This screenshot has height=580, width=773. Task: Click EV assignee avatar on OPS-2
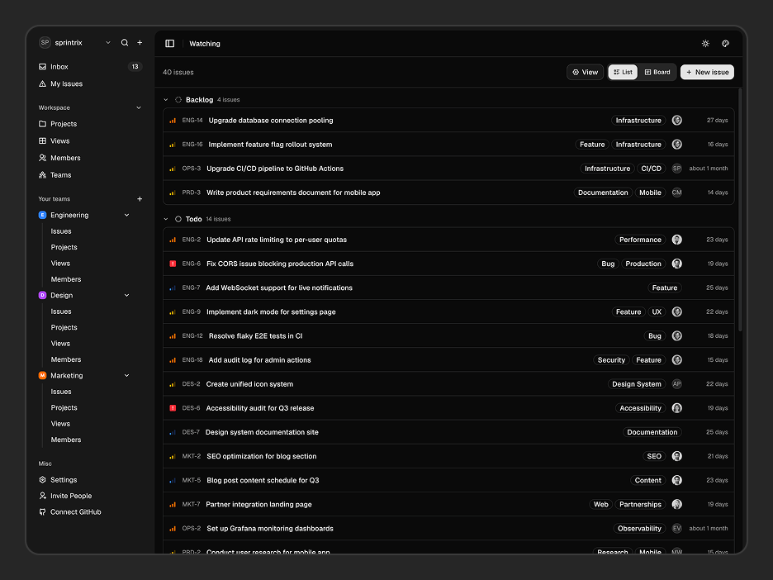pos(677,529)
